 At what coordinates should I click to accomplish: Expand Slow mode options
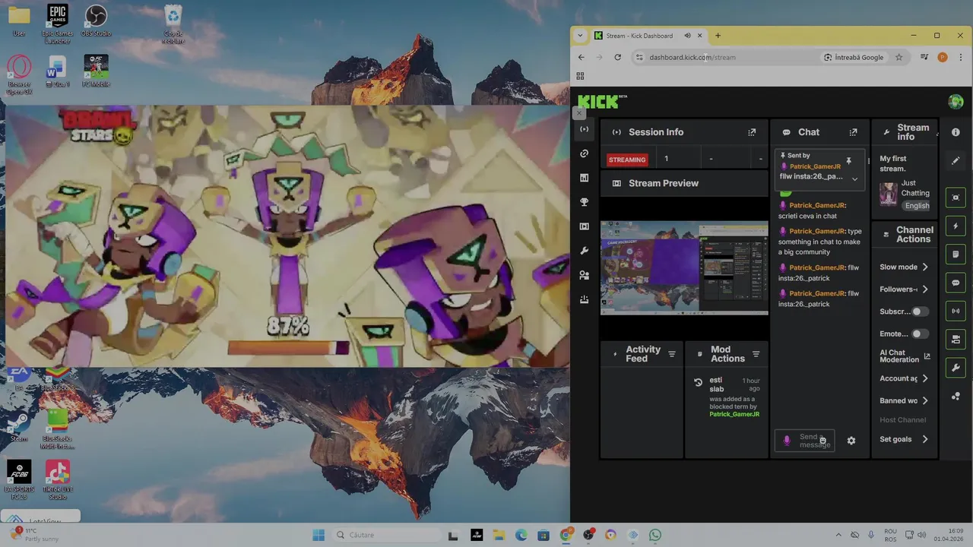[x=925, y=267]
